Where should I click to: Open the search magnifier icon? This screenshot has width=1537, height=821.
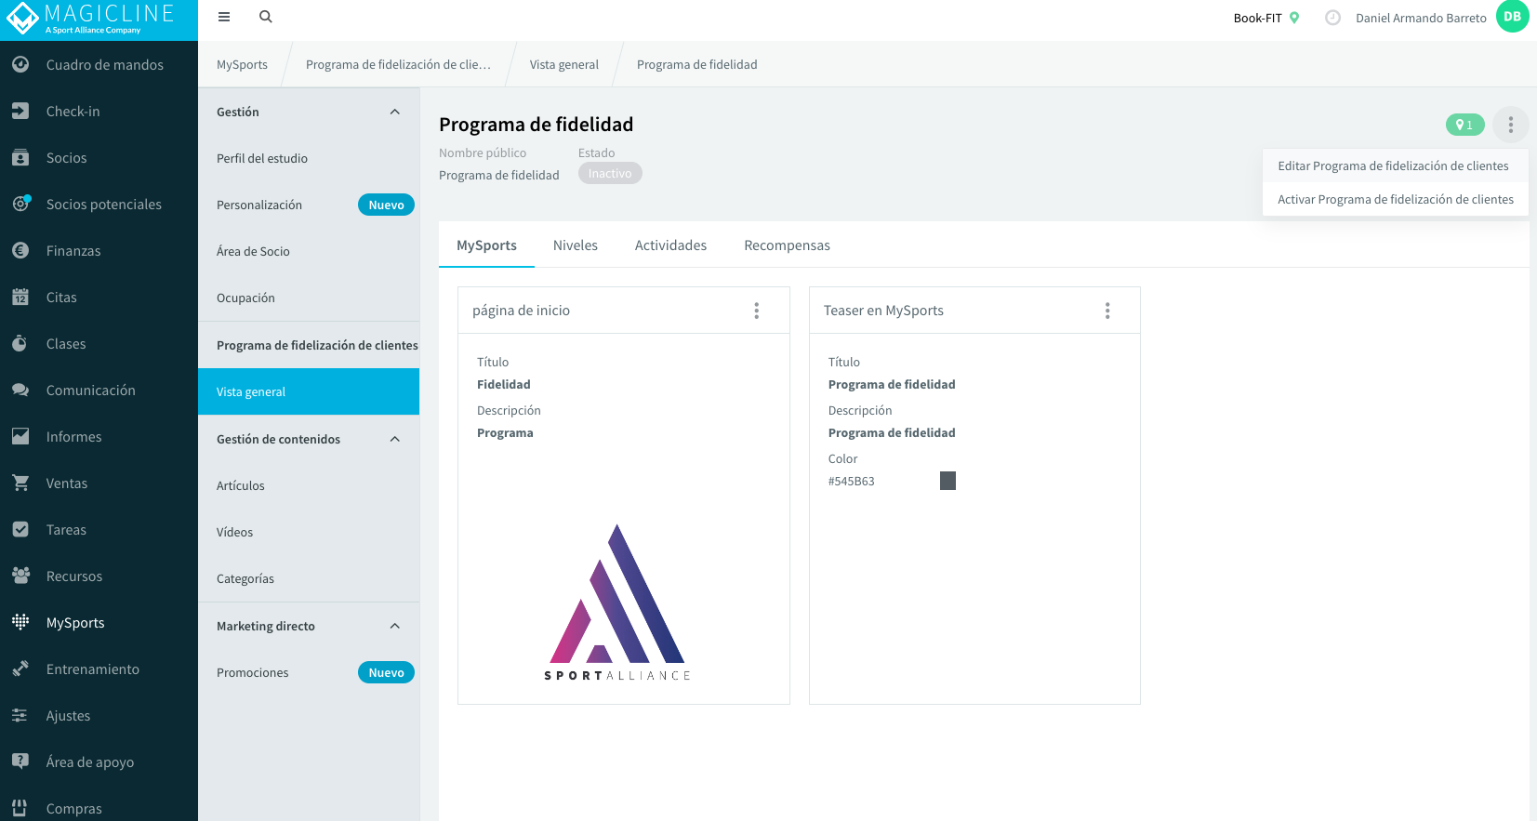click(266, 17)
